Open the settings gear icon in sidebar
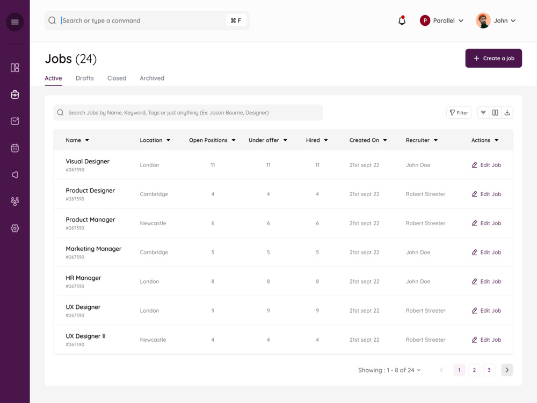537x403 pixels. tap(14, 228)
